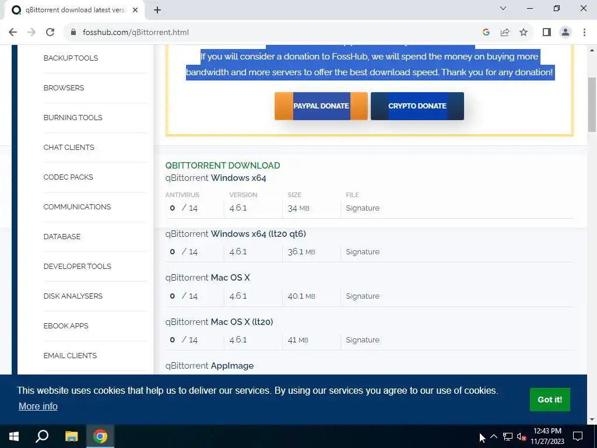Screen dimensions: 597x448
Task: Open File Explorer from the taskbar
Action: [71, 436]
